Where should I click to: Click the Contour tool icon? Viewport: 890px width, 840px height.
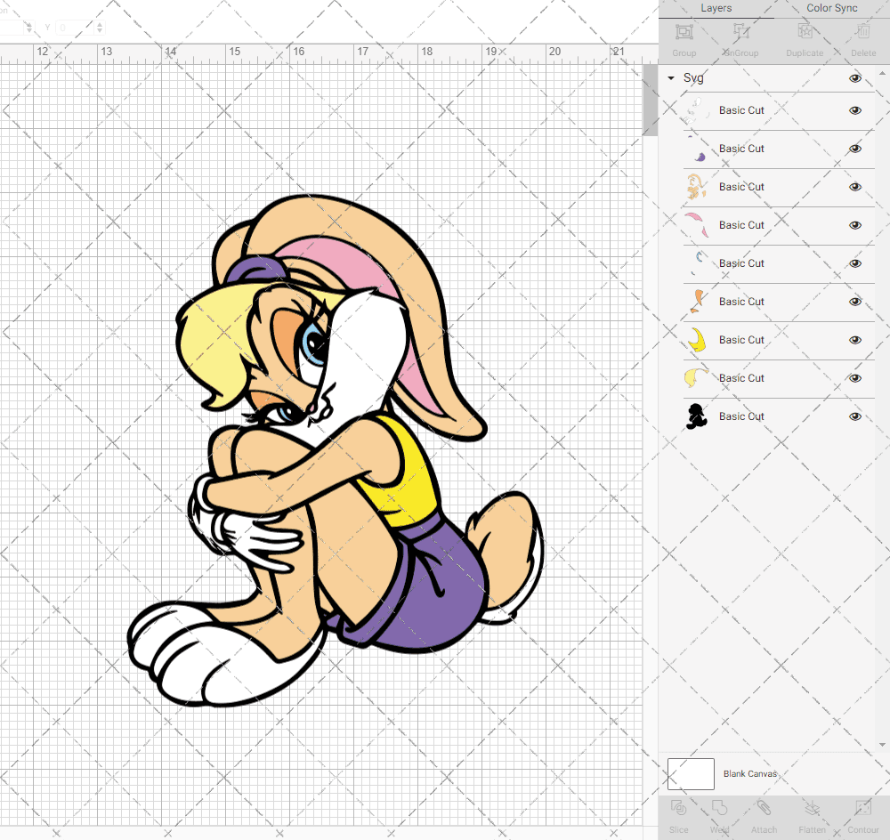(x=863, y=808)
